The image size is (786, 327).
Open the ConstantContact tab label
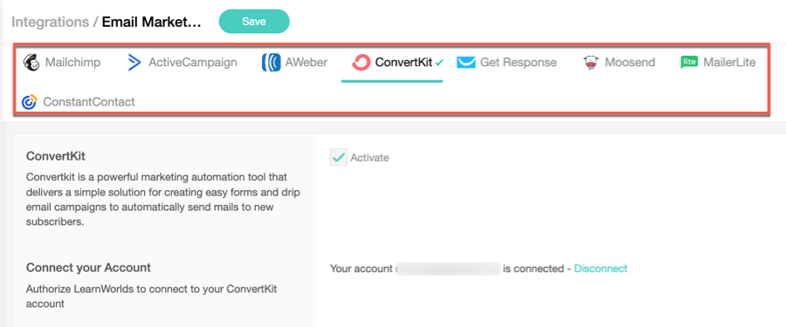click(89, 102)
